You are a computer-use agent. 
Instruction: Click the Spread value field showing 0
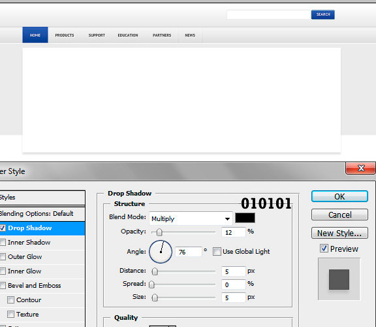click(233, 284)
